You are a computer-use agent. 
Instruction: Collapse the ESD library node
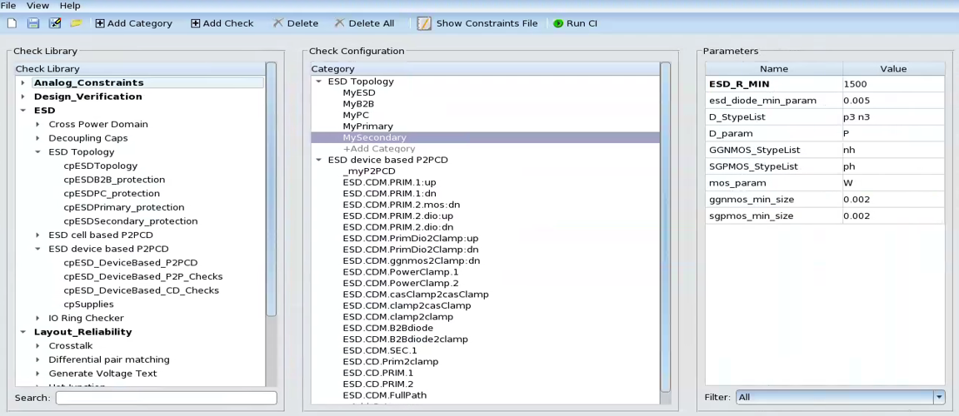coord(23,111)
